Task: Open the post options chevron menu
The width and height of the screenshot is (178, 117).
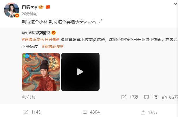Action: click(175, 4)
